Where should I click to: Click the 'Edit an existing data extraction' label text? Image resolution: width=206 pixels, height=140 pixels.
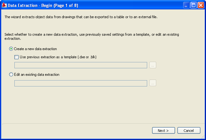coord(37,75)
